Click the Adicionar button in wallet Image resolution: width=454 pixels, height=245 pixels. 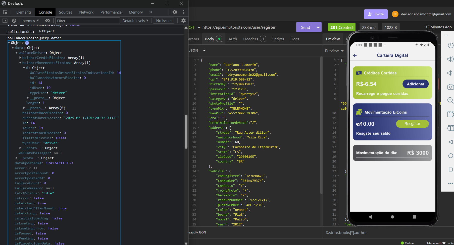pos(415,84)
